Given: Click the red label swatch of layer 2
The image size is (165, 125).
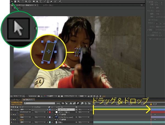Looking at the screenshot, I should tap(50, 112).
